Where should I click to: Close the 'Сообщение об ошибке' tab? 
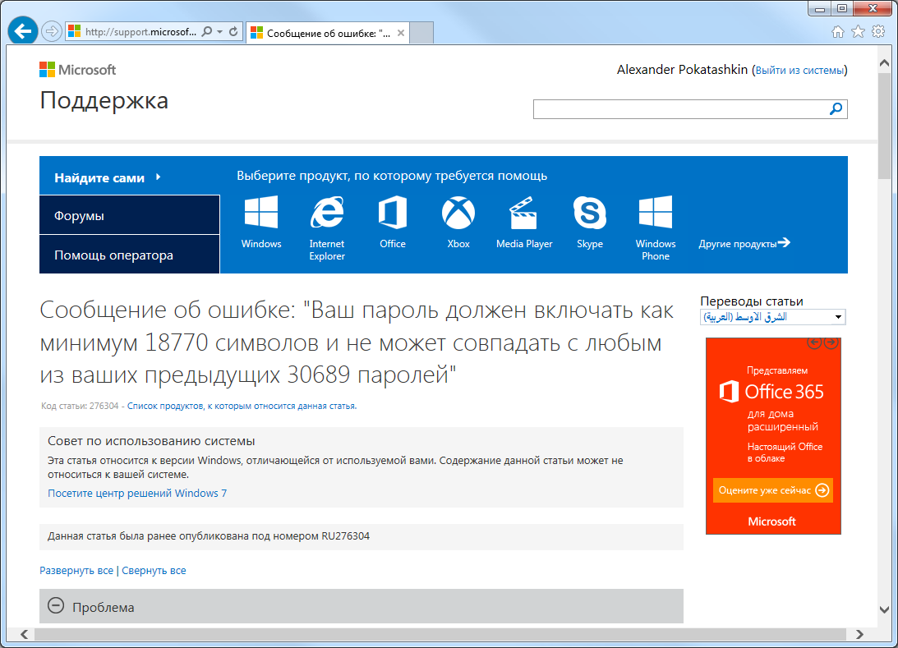pos(401,33)
